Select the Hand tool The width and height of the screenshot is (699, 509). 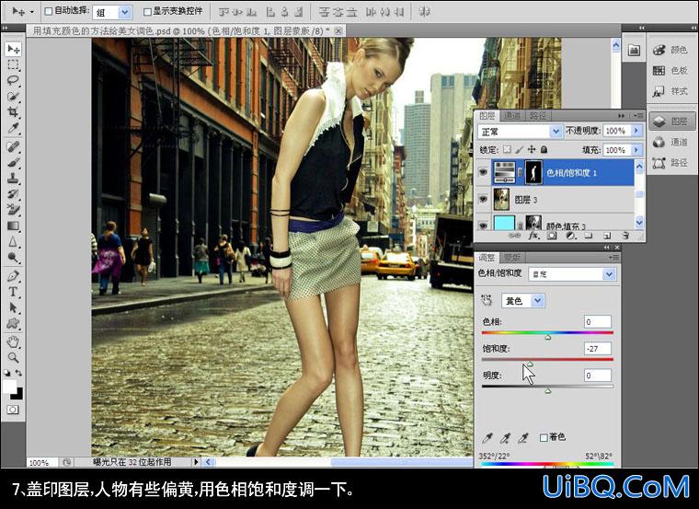pyautogui.click(x=14, y=341)
